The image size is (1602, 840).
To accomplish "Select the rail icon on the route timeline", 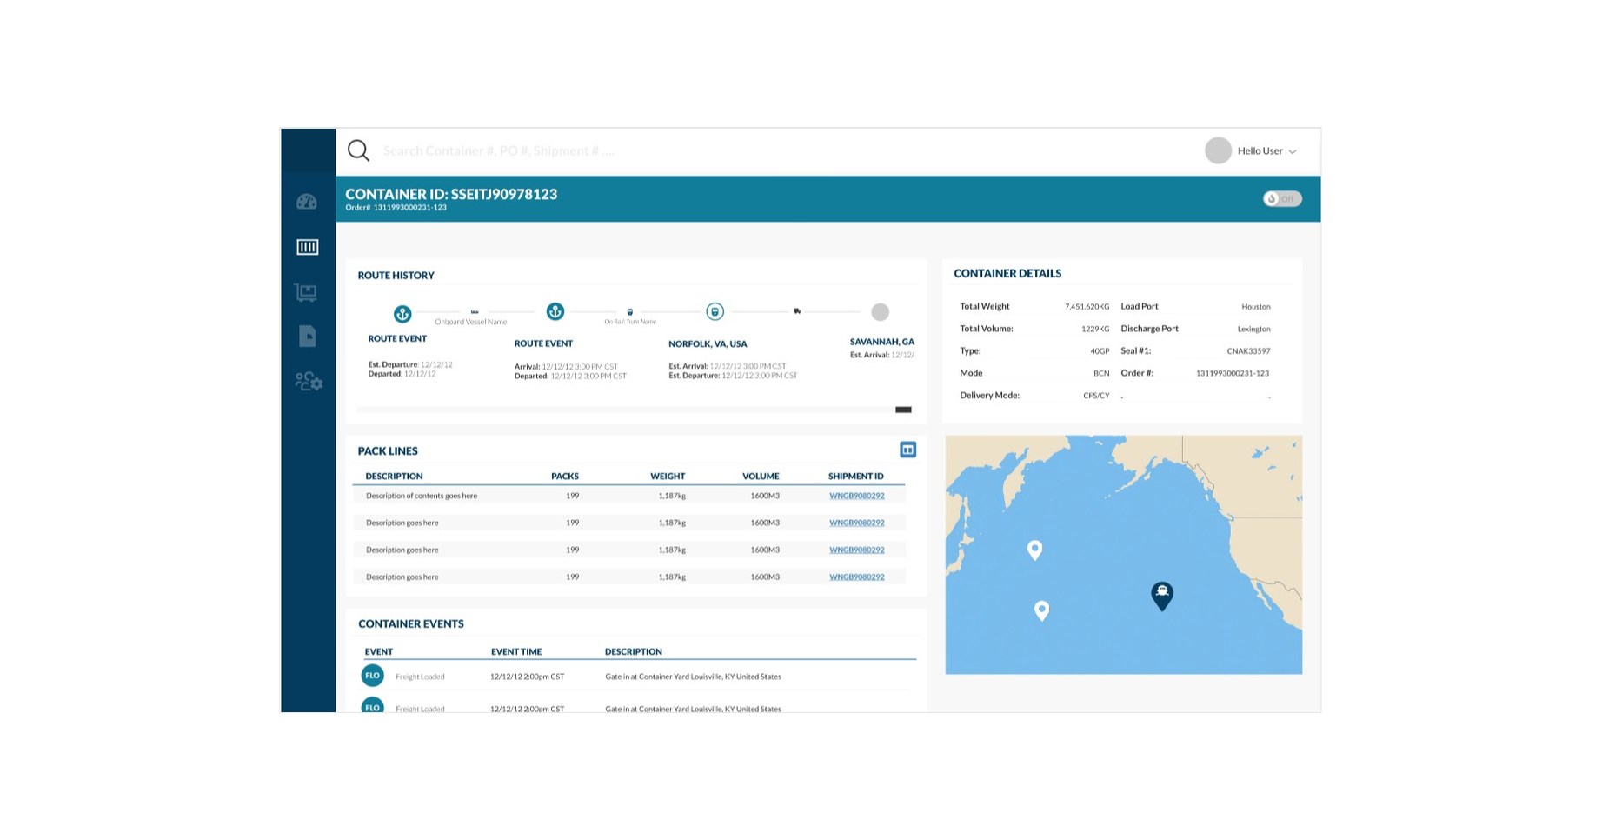I will 628,311.
